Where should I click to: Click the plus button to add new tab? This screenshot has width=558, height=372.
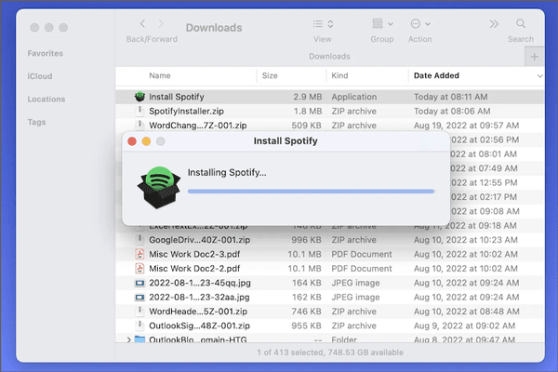[535, 57]
